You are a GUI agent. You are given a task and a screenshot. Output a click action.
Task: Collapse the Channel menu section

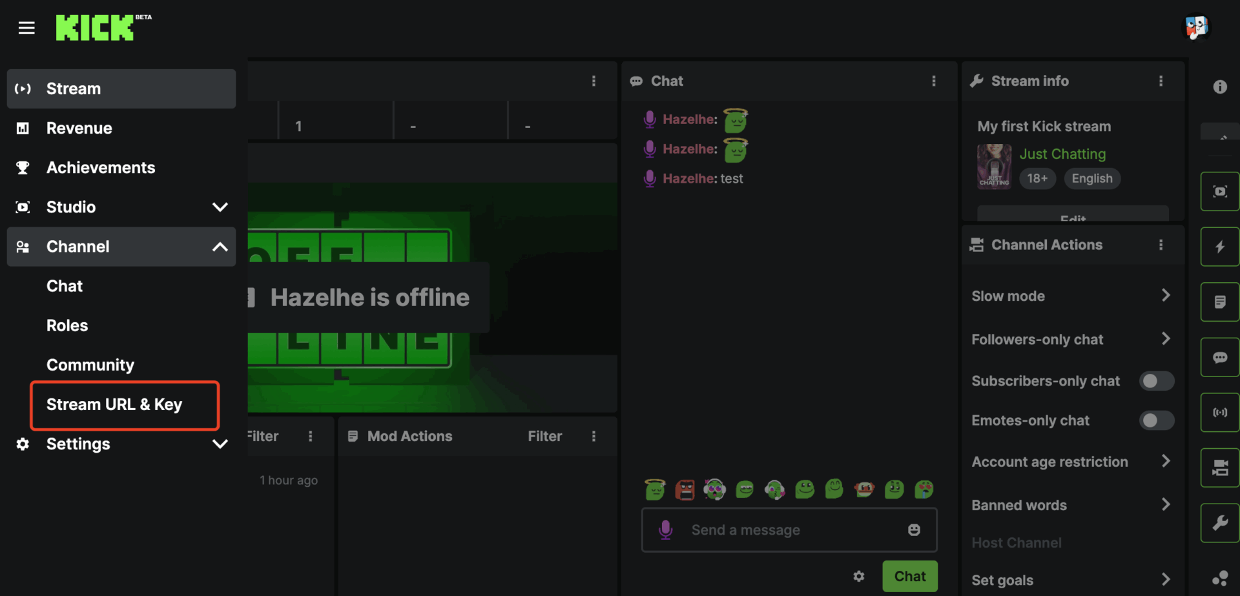[220, 247]
